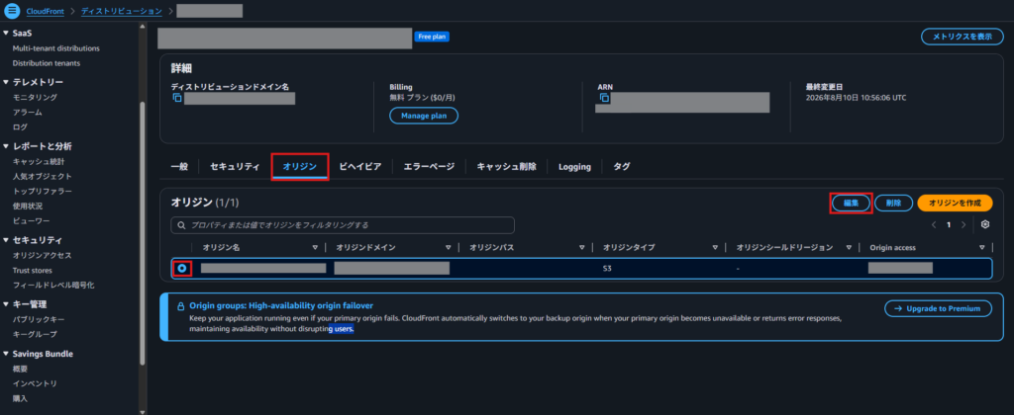The height and width of the screenshot is (415, 1014).
Task: Switch to the Logging tab
Action: [x=575, y=167]
